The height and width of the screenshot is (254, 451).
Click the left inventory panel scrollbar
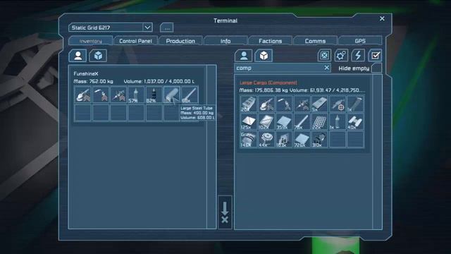[211, 147]
